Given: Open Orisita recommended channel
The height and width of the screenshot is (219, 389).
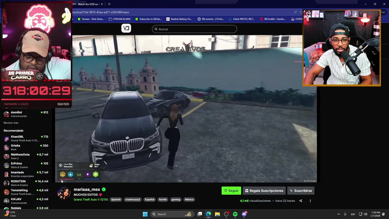Looking at the screenshot, I should point(26,147).
